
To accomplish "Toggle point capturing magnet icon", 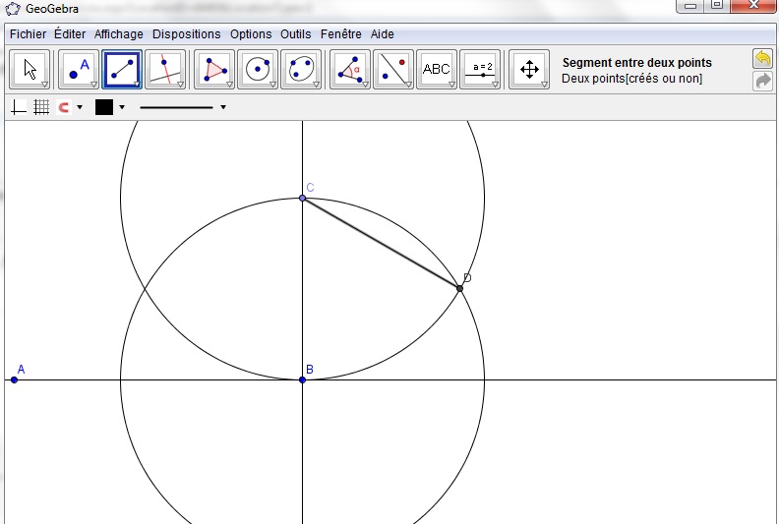I will [64, 107].
